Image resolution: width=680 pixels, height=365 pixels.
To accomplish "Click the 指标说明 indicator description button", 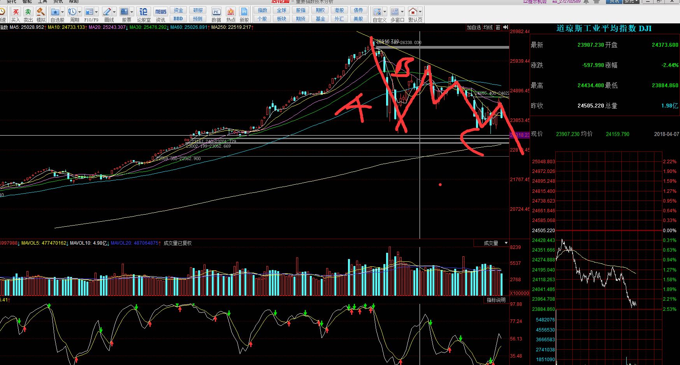I will (496, 300).
